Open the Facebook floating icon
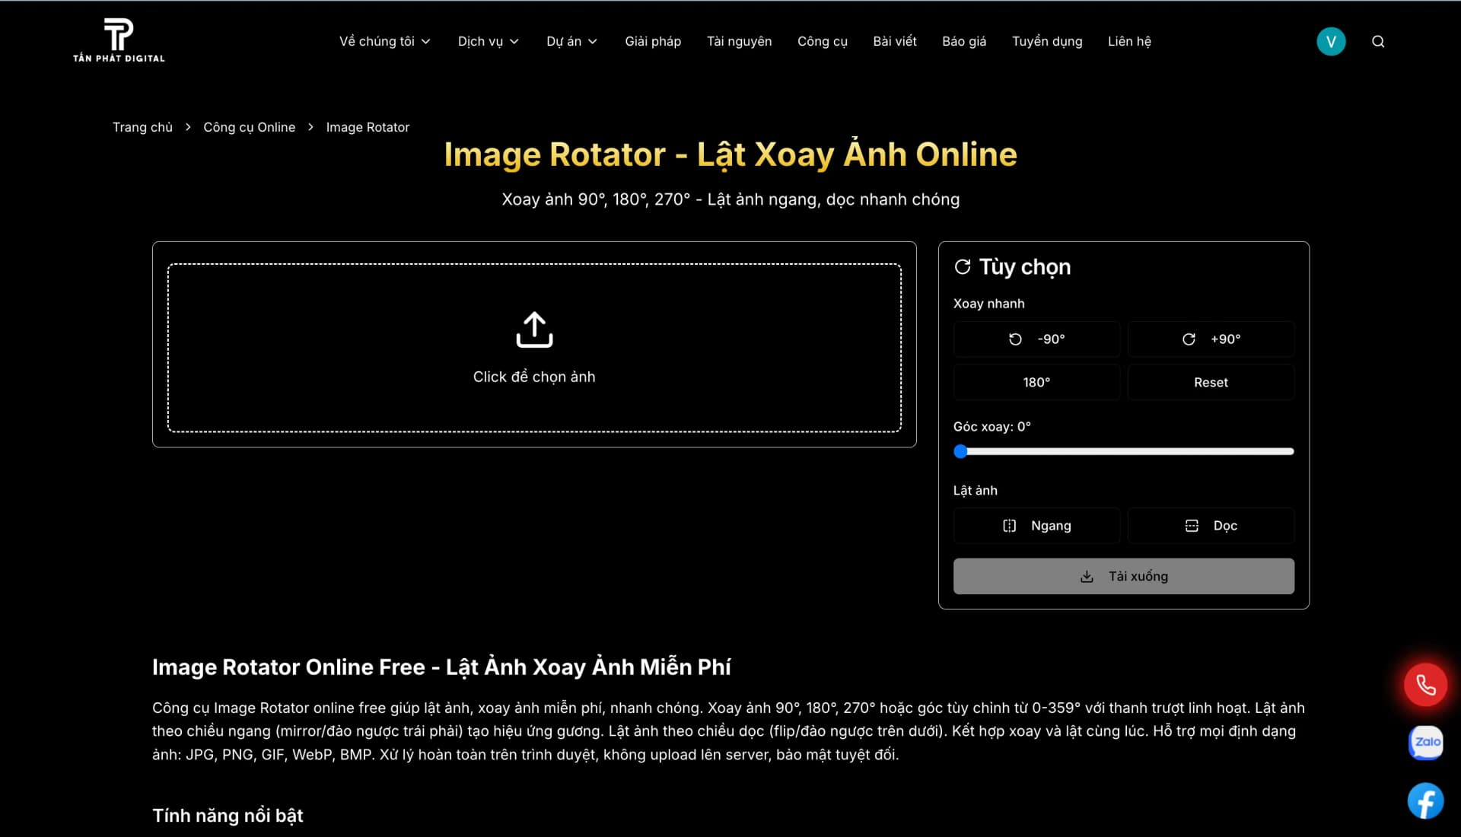This screenshot has height=837, width=1461. pyautogui.click(x=1425, y=800)
